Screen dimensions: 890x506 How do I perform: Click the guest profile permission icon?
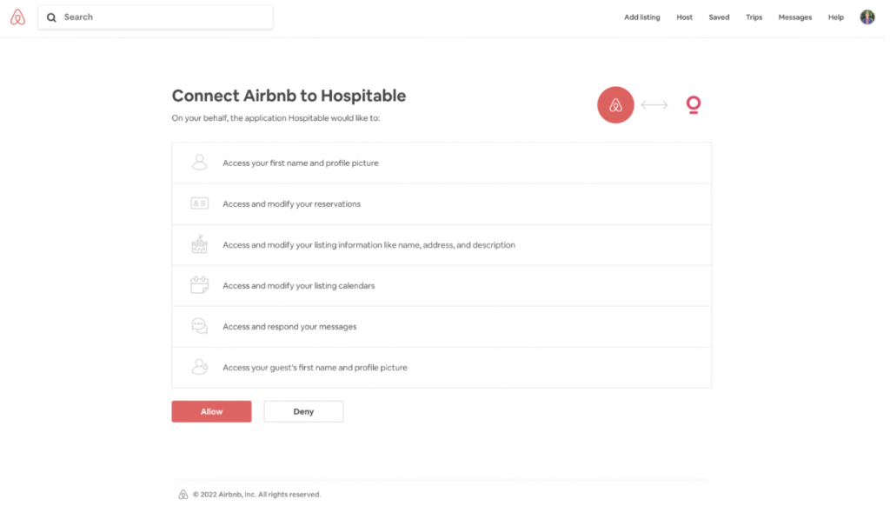[x=199, y=367]
